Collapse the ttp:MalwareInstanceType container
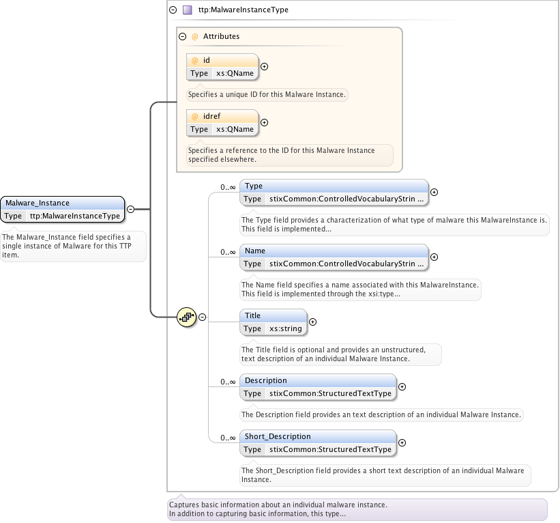560x523 pixels. coord(173,10)
